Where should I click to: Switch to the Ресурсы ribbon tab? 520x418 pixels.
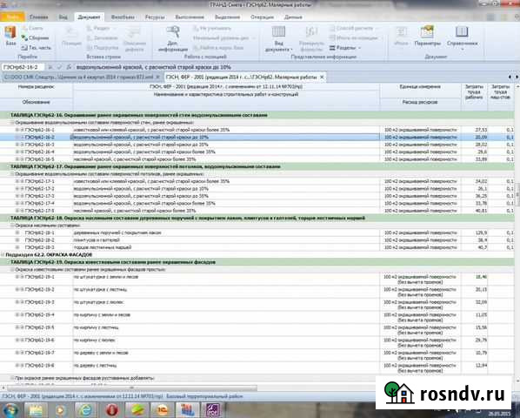pyautogui.click(x=155, y=17)
